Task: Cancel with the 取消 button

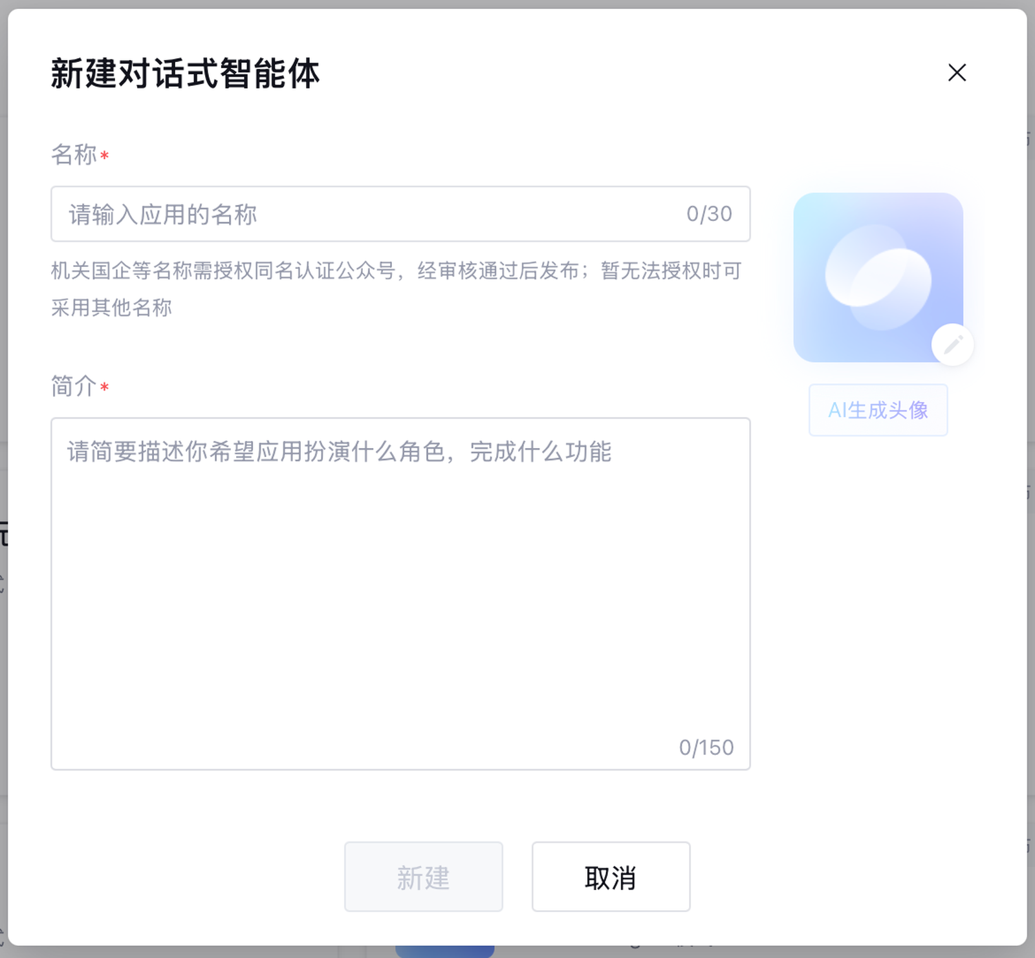Action: pos(611,877)
